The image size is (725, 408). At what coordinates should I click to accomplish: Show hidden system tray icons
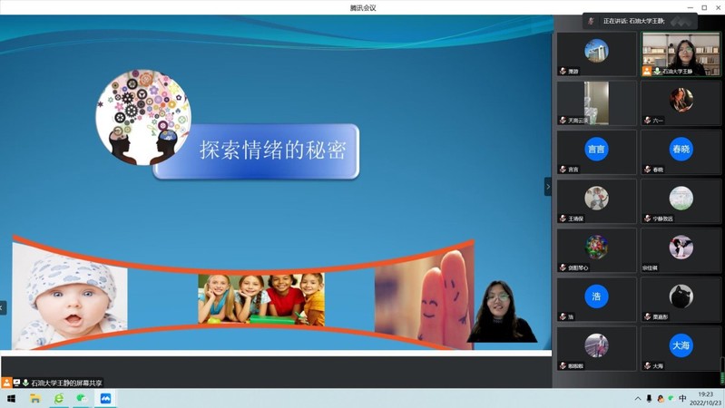click(638, 398)
